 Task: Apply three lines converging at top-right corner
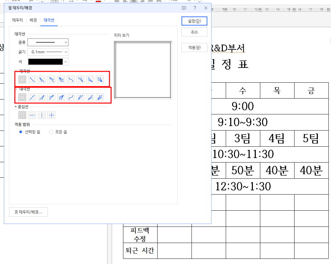(61, 97)
